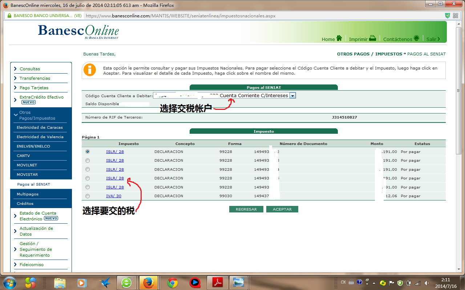Screen dimensions: 465x290
Task: Open Pagos al SENIAT menu item
Action: [34, 185]
